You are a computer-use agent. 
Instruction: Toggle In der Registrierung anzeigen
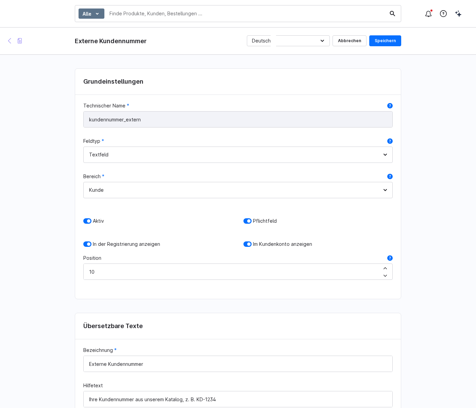[87, 244]
